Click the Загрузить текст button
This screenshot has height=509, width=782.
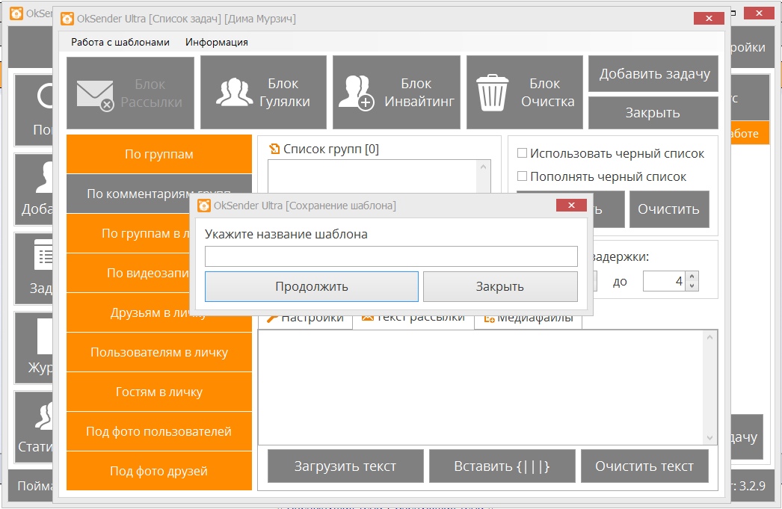pyautogui.click(x=345, y=466)
